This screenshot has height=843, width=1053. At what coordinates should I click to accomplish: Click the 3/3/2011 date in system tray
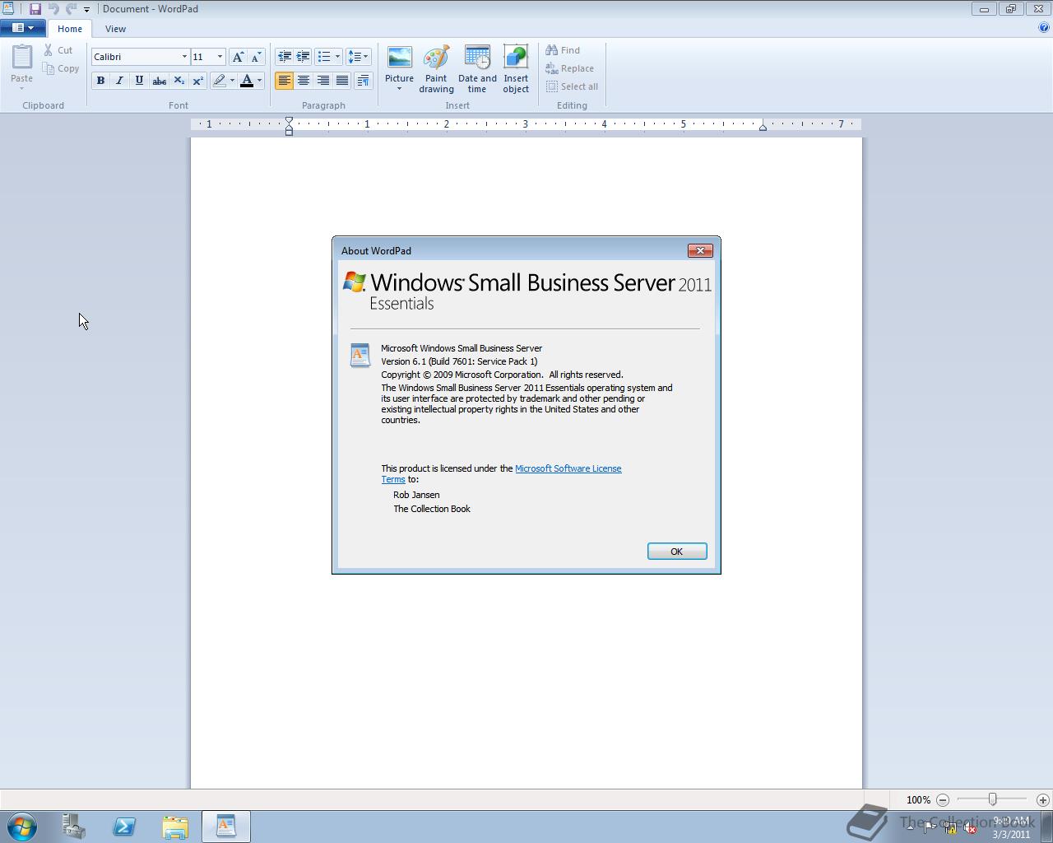(x=1011, y=834)
